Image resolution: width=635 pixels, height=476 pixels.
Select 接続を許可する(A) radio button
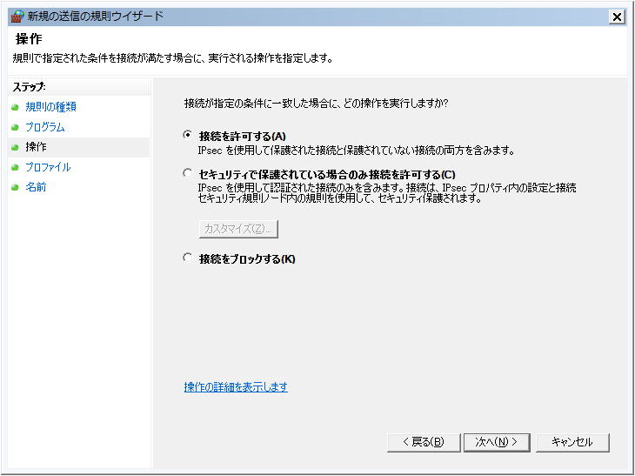point(188,136)
